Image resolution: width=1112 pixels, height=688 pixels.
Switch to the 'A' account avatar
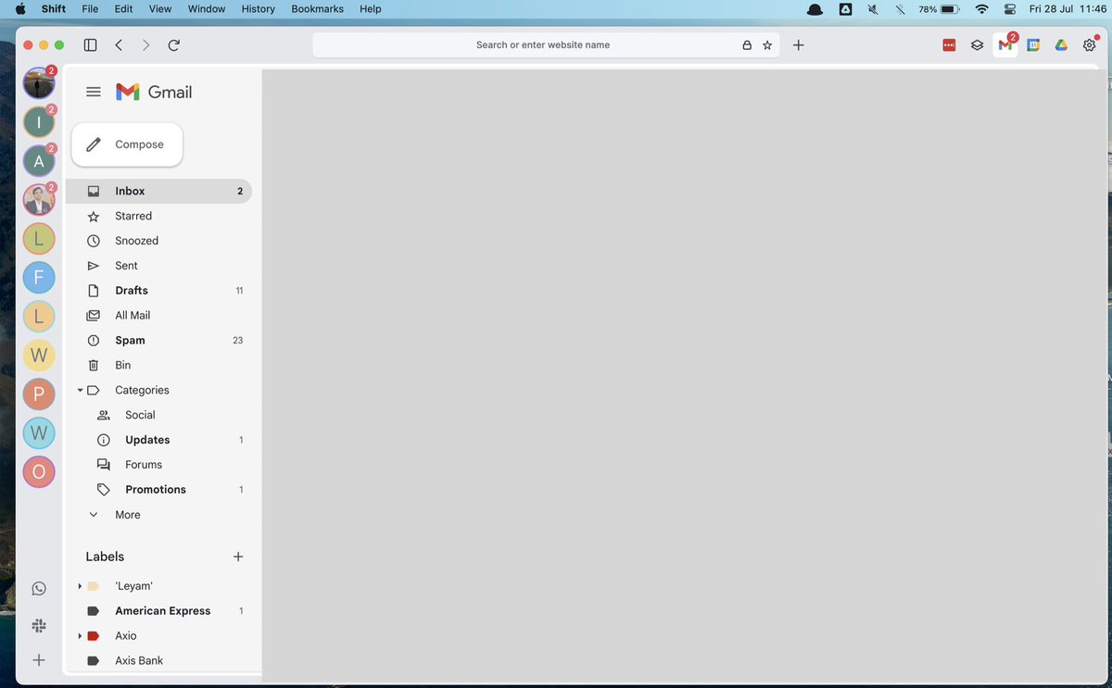39,161
